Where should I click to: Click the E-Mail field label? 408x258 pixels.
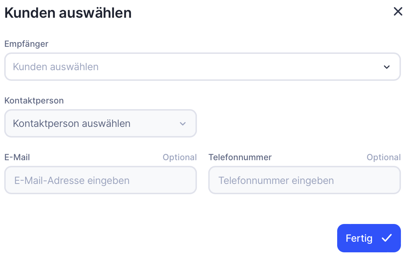17,157
